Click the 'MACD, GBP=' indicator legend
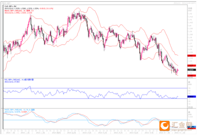197x138 pixels. tap(19, 110)
